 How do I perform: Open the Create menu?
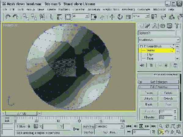tap(51, 9)
